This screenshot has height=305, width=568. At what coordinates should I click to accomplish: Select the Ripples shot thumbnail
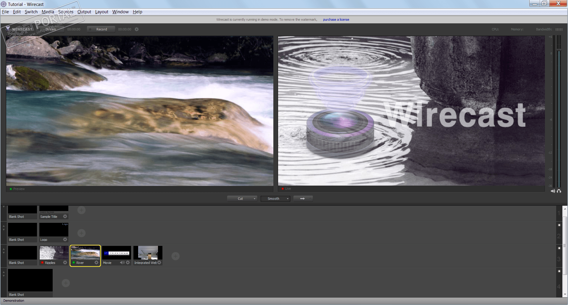(54, 253)
